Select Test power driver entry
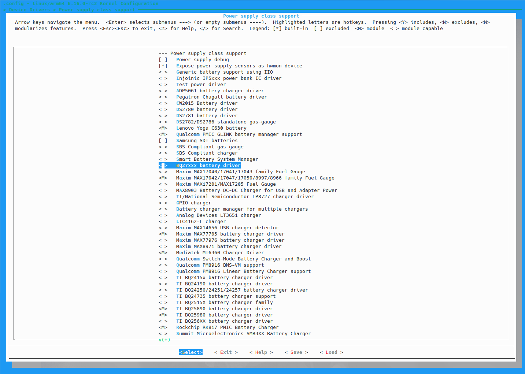525x374 pixels. (x=201, y=85)
